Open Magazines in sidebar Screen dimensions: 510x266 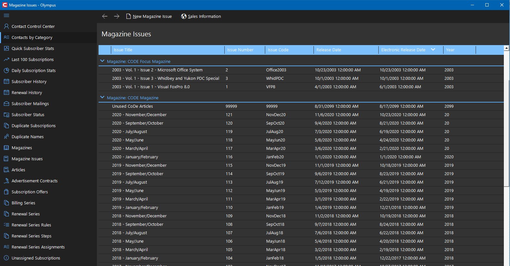[x=49, y=148]
